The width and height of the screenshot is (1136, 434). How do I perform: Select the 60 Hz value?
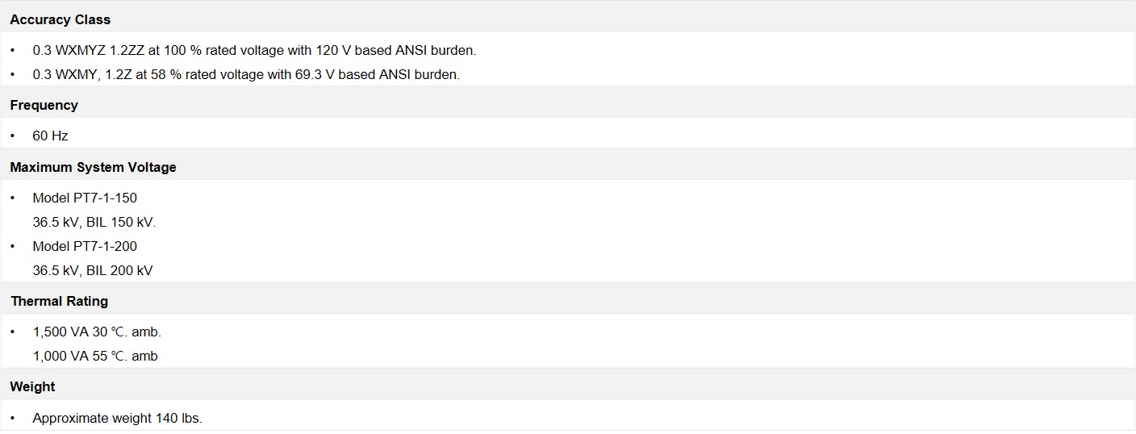tap(50, 136)
